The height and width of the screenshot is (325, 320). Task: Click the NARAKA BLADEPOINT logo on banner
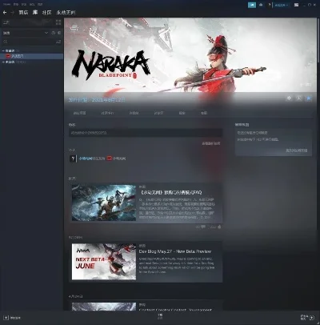tap(111, 66)
